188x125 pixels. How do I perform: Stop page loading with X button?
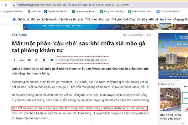click(6, 5)
